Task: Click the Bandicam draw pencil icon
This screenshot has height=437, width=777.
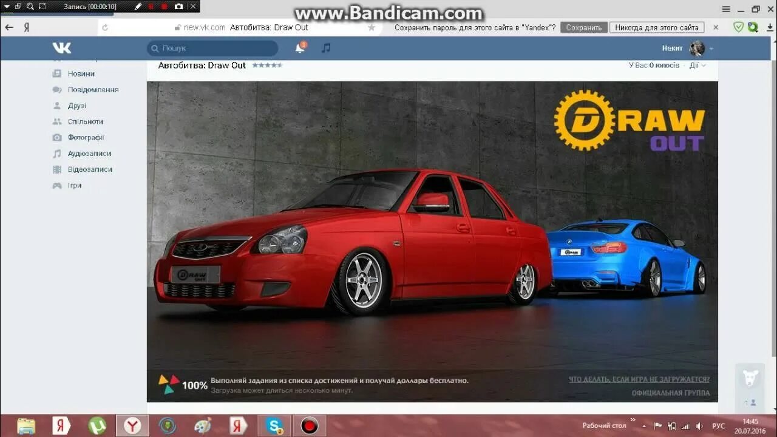Action: click(x=138, y=7)
